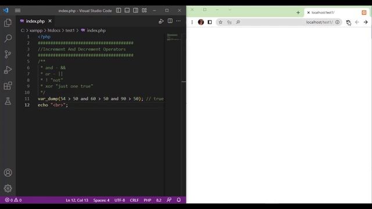Click the Increment And Decrement Operators comment
This screenshot has width=372, height=209.
[x=81, y=49]
